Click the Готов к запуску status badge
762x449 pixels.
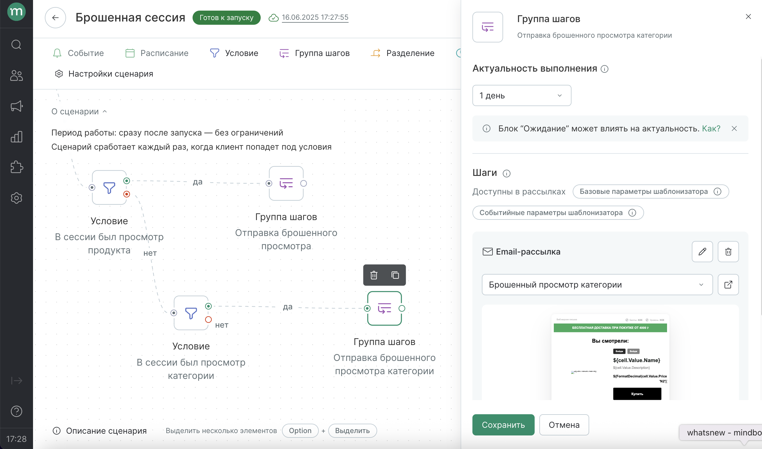[x=226, y=18]
